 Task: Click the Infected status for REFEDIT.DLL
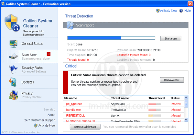pyautogui.click(x=176, y=116)
